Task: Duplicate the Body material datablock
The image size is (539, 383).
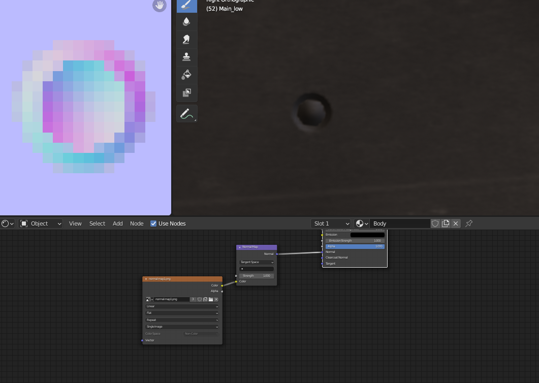Action: (x=446, y=224)
